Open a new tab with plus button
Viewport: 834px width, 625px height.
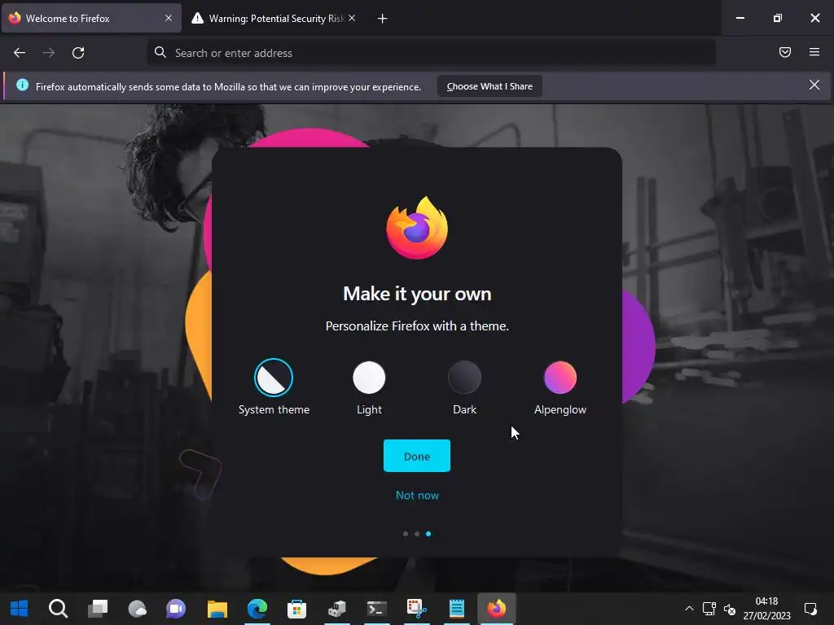[x=382, y=19]
